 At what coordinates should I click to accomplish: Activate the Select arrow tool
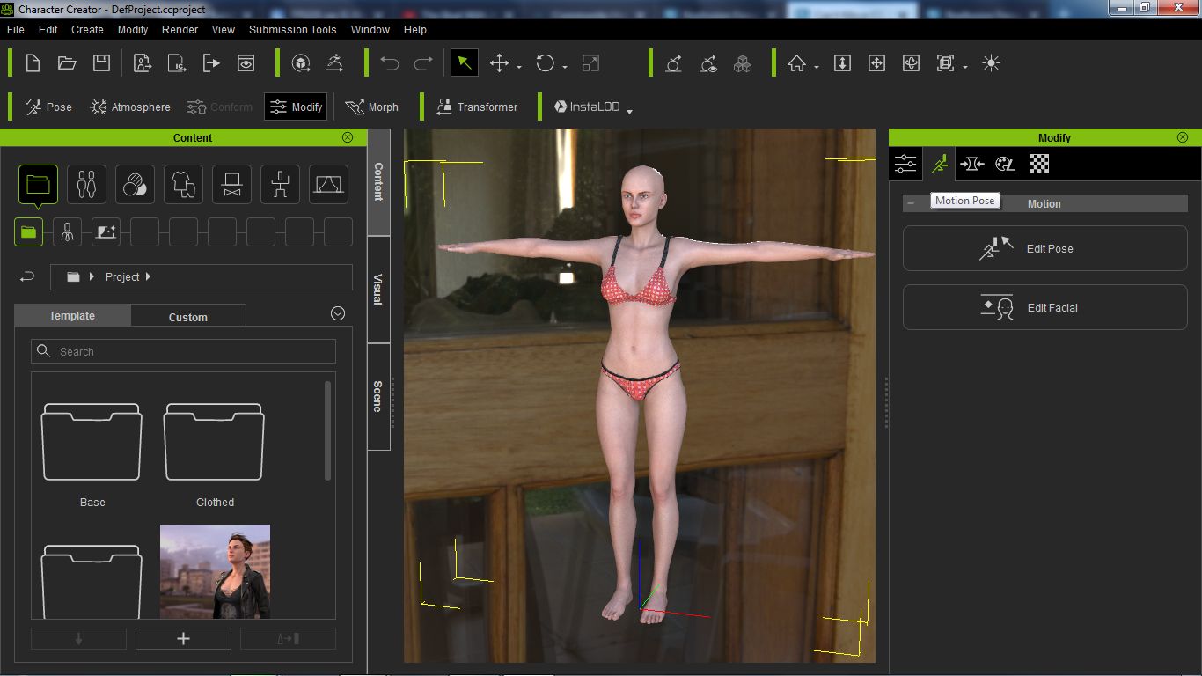point(465,63)
